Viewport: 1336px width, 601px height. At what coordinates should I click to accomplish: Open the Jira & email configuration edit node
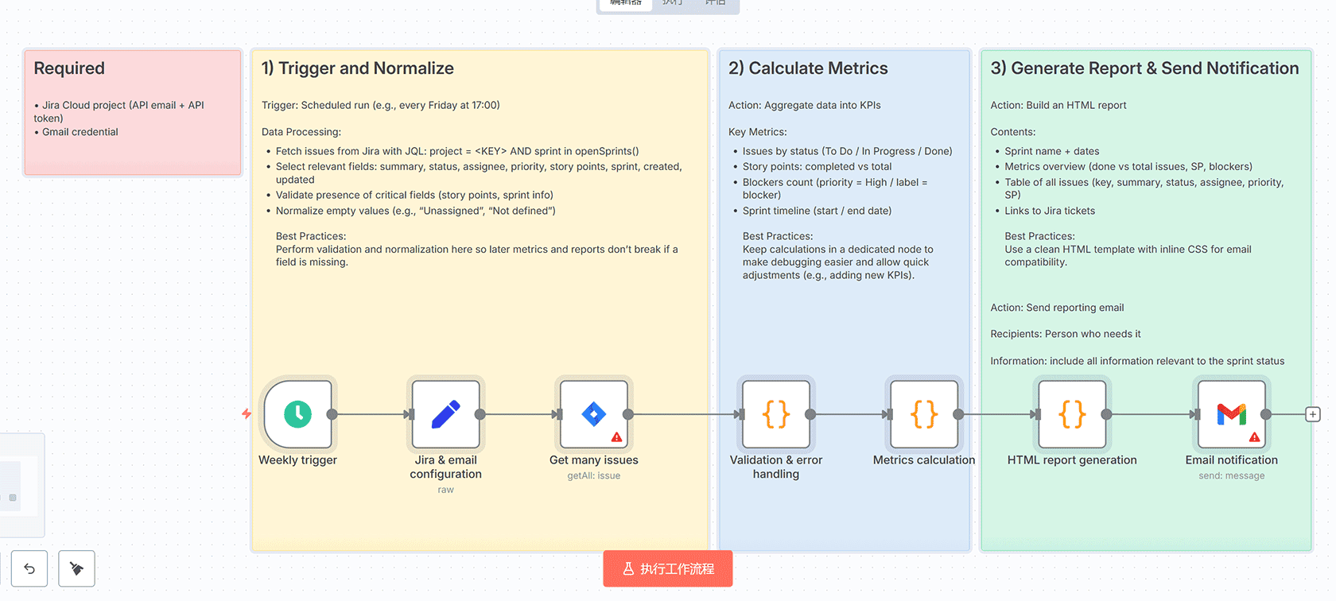445,414
